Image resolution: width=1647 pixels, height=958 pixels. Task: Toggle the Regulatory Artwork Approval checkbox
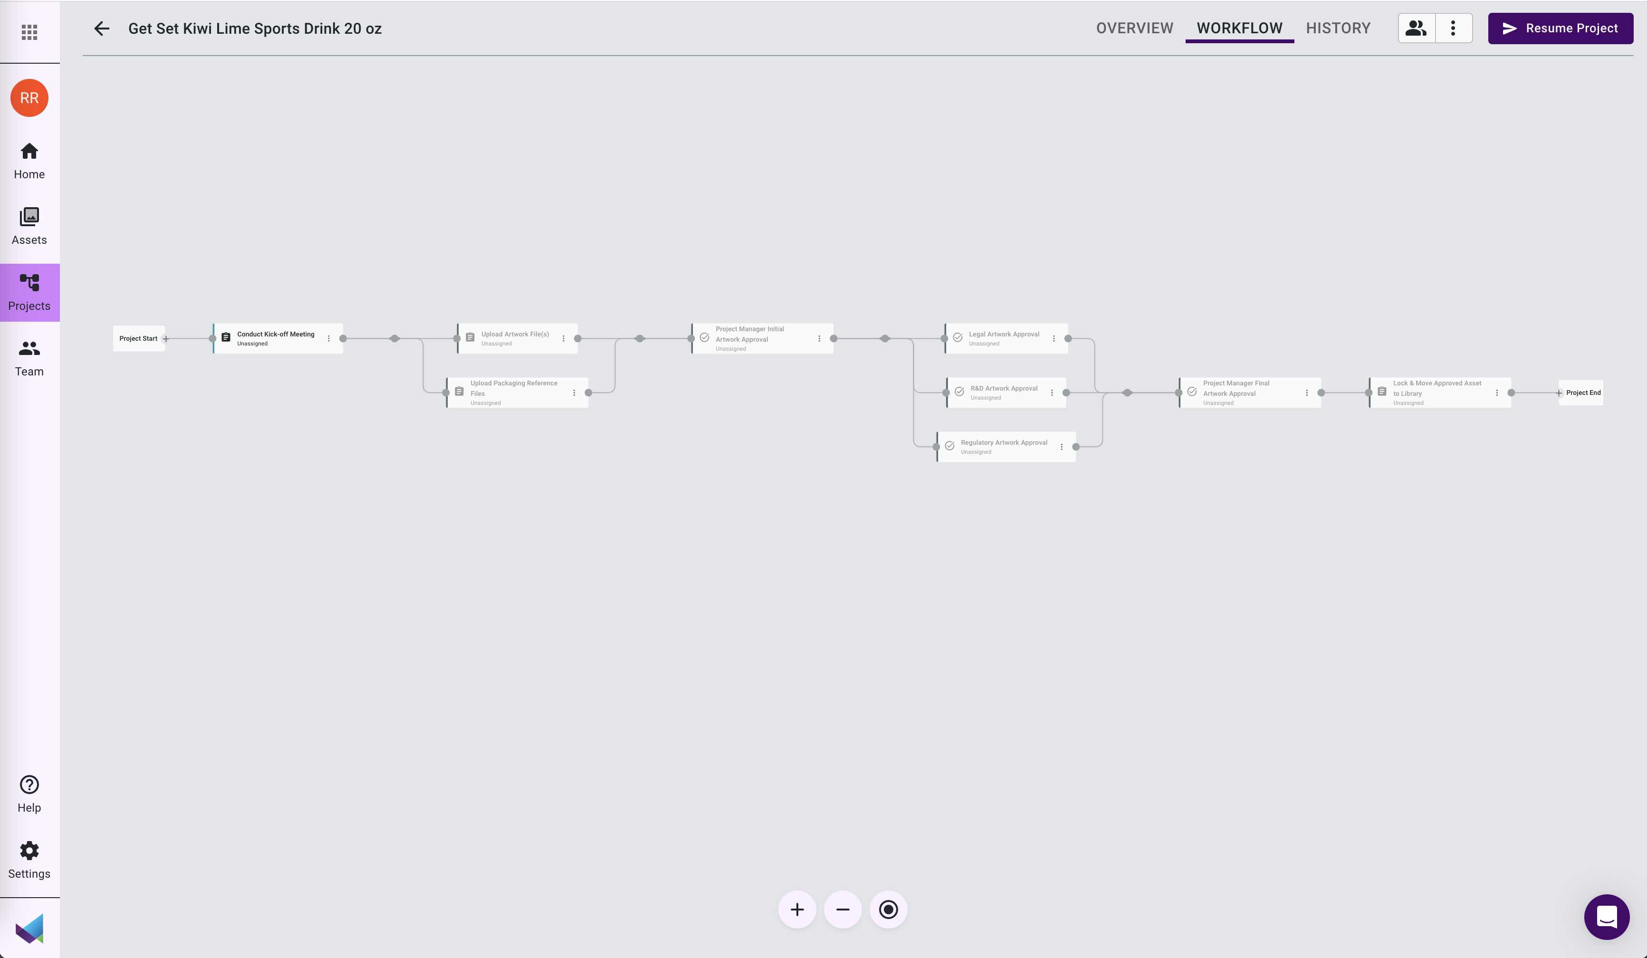(x=949, y=446)
